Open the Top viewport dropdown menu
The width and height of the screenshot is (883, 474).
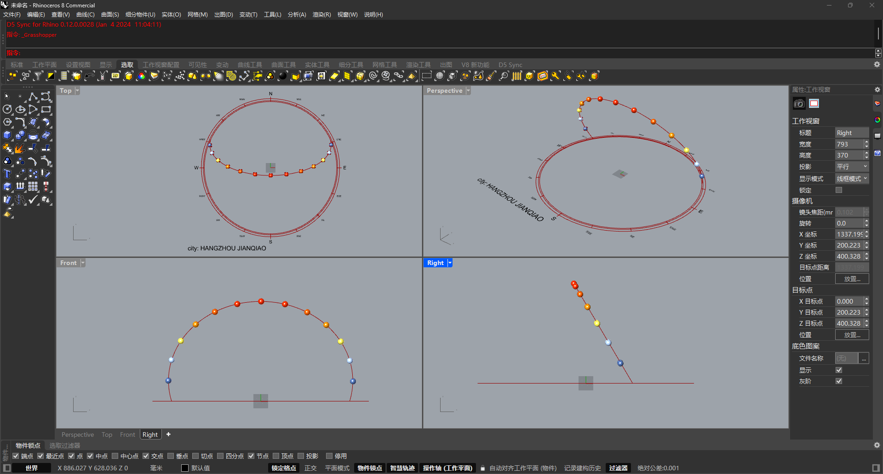click(77, 90)
